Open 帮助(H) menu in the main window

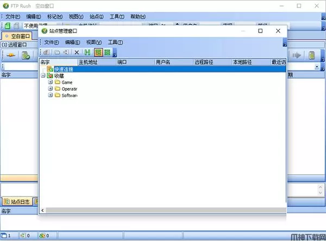pyautogui.click(x=138, y=17)
